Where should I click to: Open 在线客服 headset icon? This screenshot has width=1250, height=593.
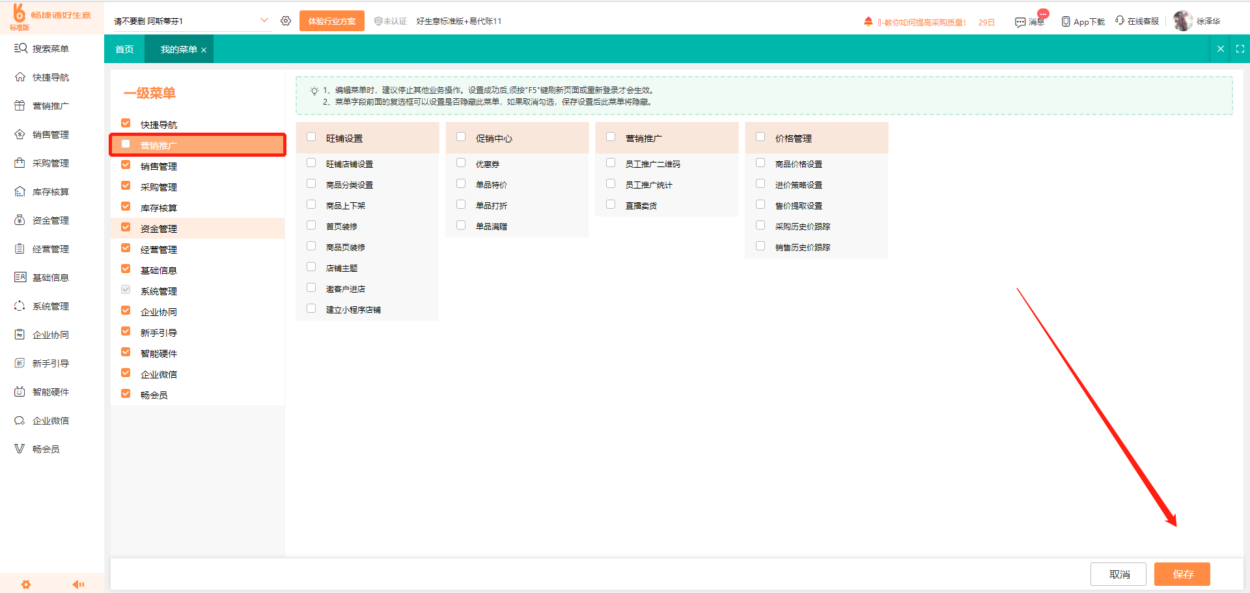click(x=1120, y=21)
